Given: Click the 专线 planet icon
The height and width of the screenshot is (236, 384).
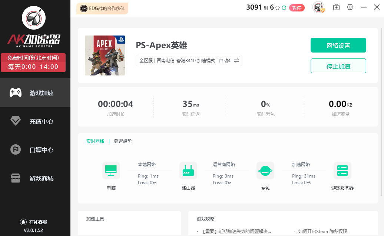Looking at the screenshot, I should [265, 171].
